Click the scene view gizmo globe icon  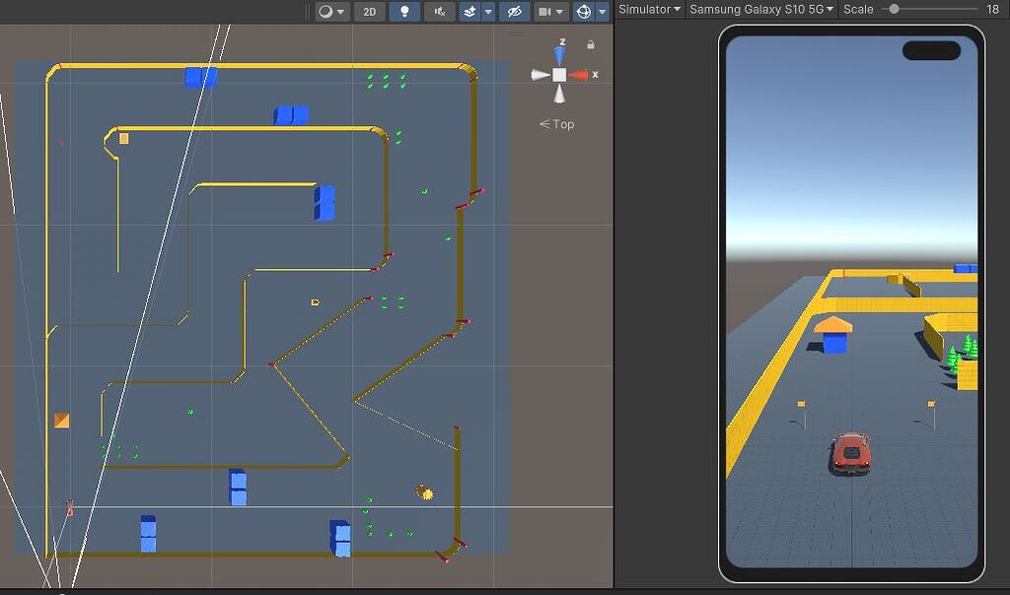(585, 11)
